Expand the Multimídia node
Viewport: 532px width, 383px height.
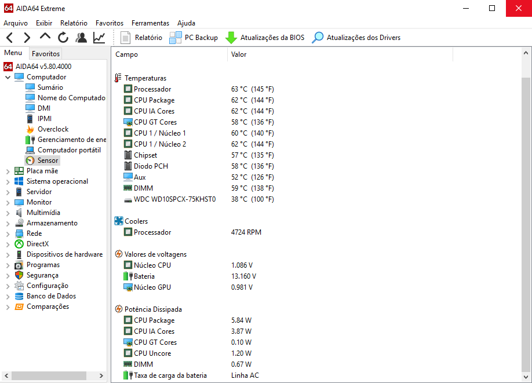tap(8, 213)
